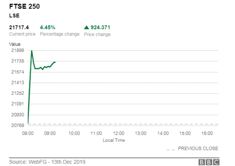
Task: Select the 09:00 time axis label
Action: tap(51, 133)
